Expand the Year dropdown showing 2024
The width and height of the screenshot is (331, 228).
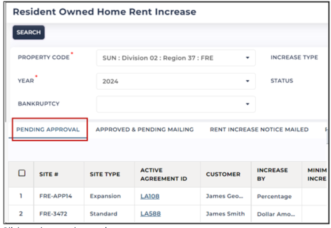pyautogui.click(x=176, y=81)
